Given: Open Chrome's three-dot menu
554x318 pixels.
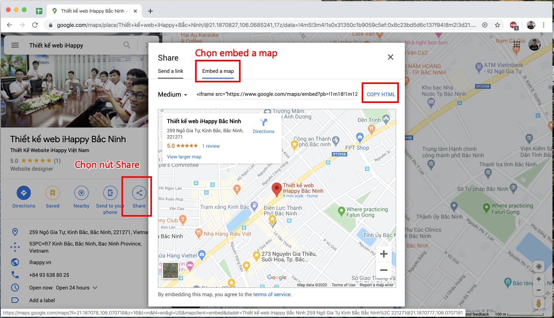Looking at the screenshot, I should pos(544,25).
